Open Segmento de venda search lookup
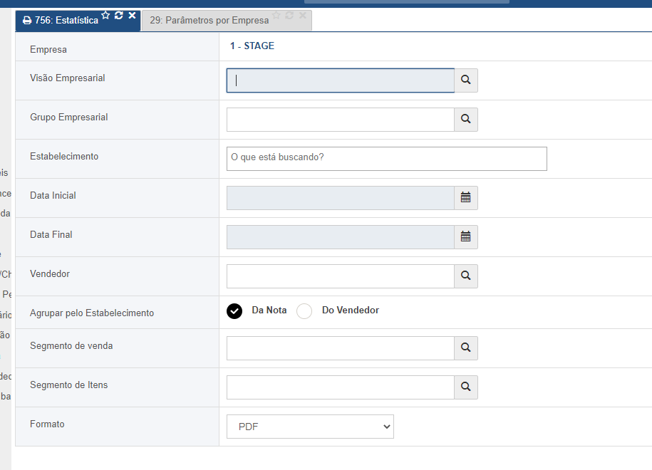Screen dimensions: 652x470 pyautogui.click(x=466, y=348)
